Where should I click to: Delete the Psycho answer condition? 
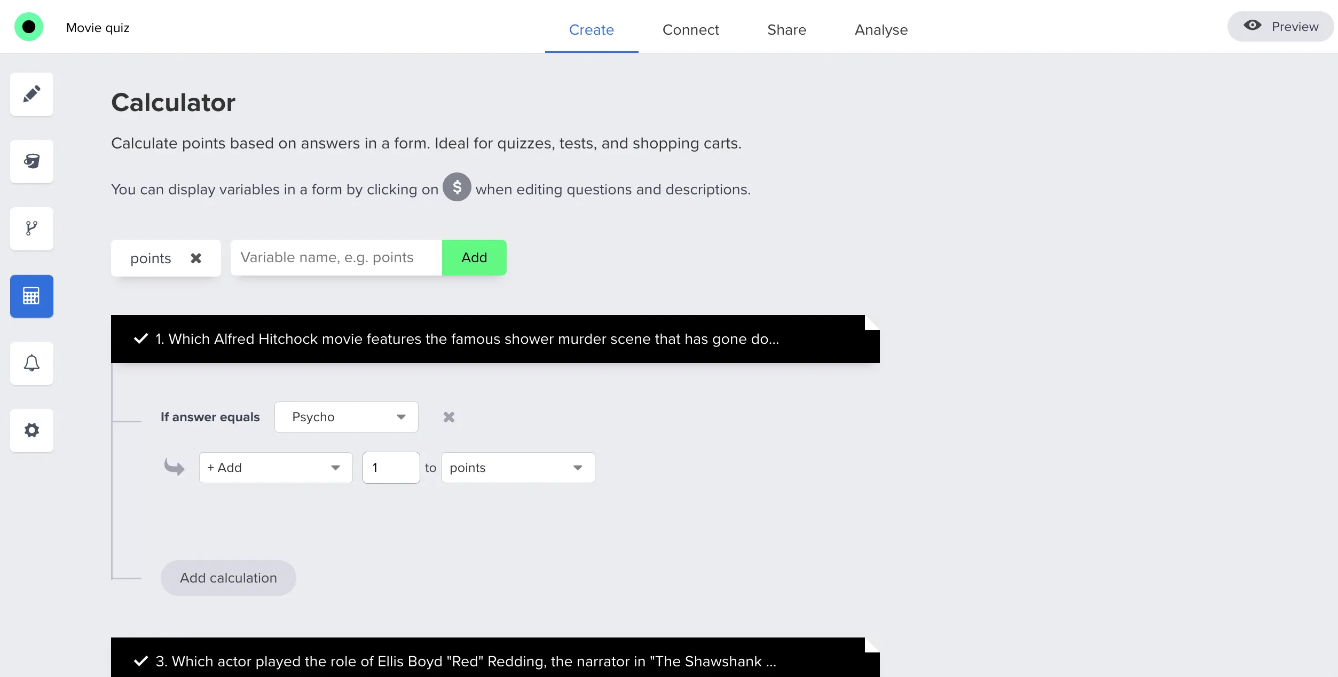click(448, 417)
